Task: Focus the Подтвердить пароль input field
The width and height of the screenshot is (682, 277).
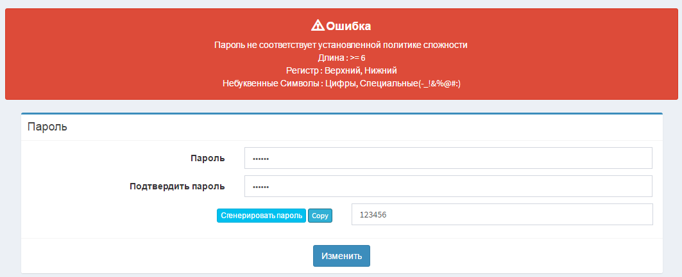Action: click(448, 187)
